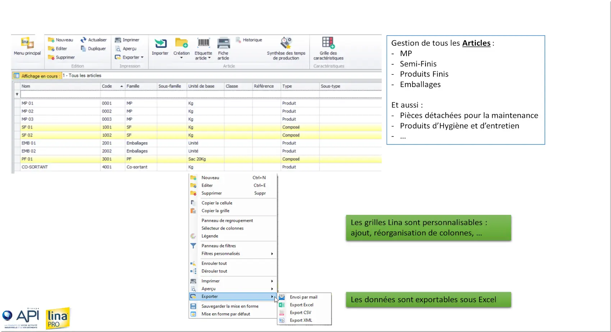Click the Classe column header
The image size is (611, 332).
(x=238, y=86)
